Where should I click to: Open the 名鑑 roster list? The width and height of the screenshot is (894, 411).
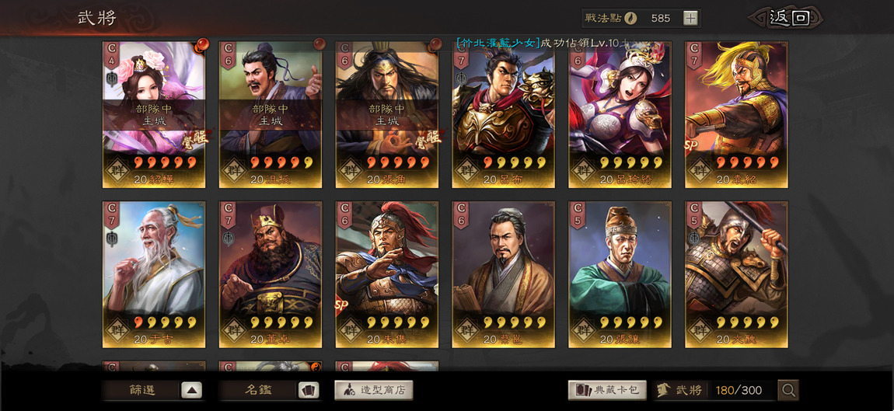coord(258,391)
